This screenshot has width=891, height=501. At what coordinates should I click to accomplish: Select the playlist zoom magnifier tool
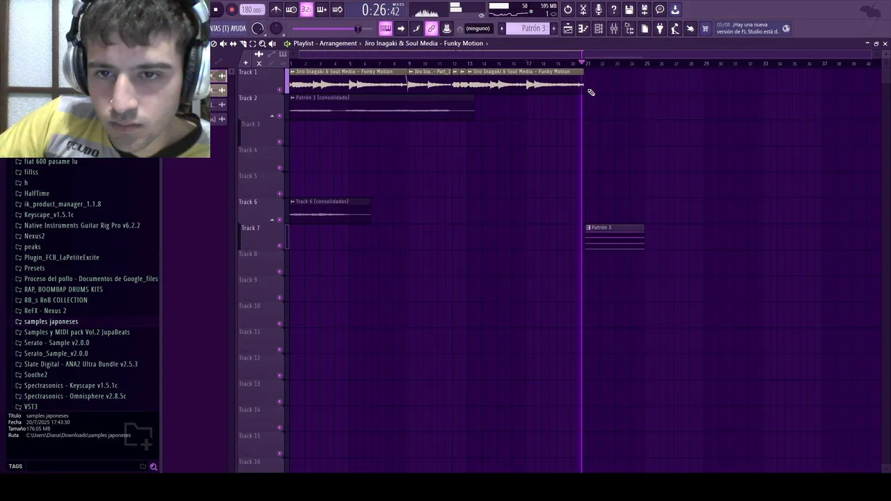(x=262, y=44)
